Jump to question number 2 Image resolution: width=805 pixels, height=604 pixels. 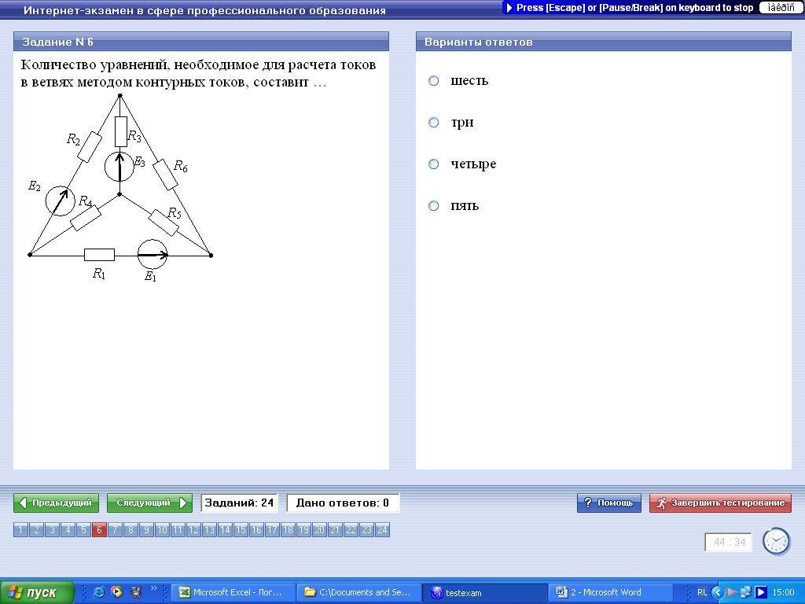[x=36, y=529]
